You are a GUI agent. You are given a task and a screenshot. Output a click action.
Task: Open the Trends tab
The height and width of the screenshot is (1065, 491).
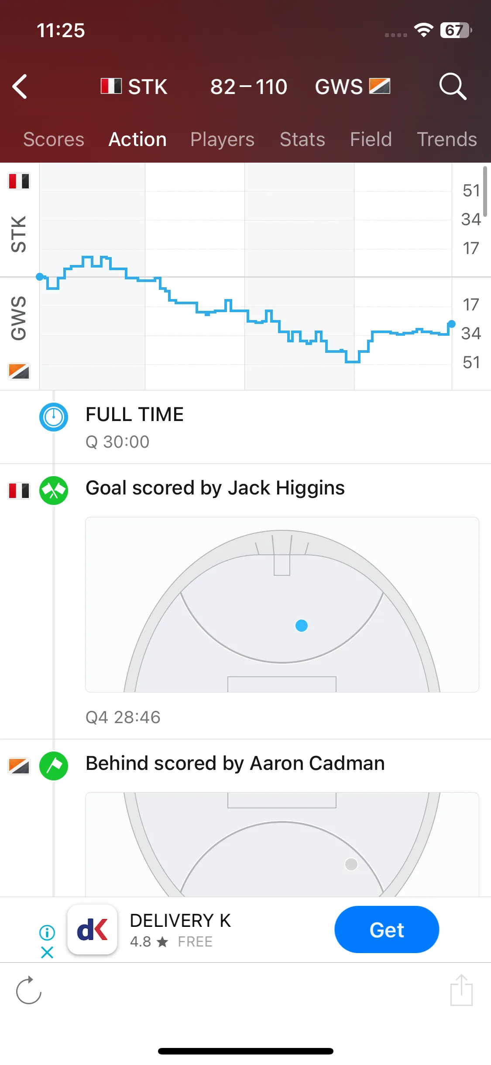coord(447,139)
